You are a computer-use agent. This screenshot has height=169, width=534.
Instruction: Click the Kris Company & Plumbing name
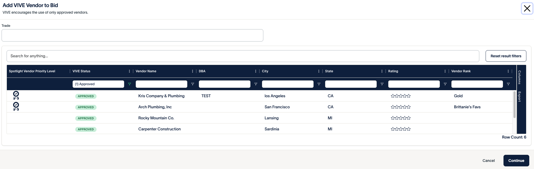coord(161,96)
